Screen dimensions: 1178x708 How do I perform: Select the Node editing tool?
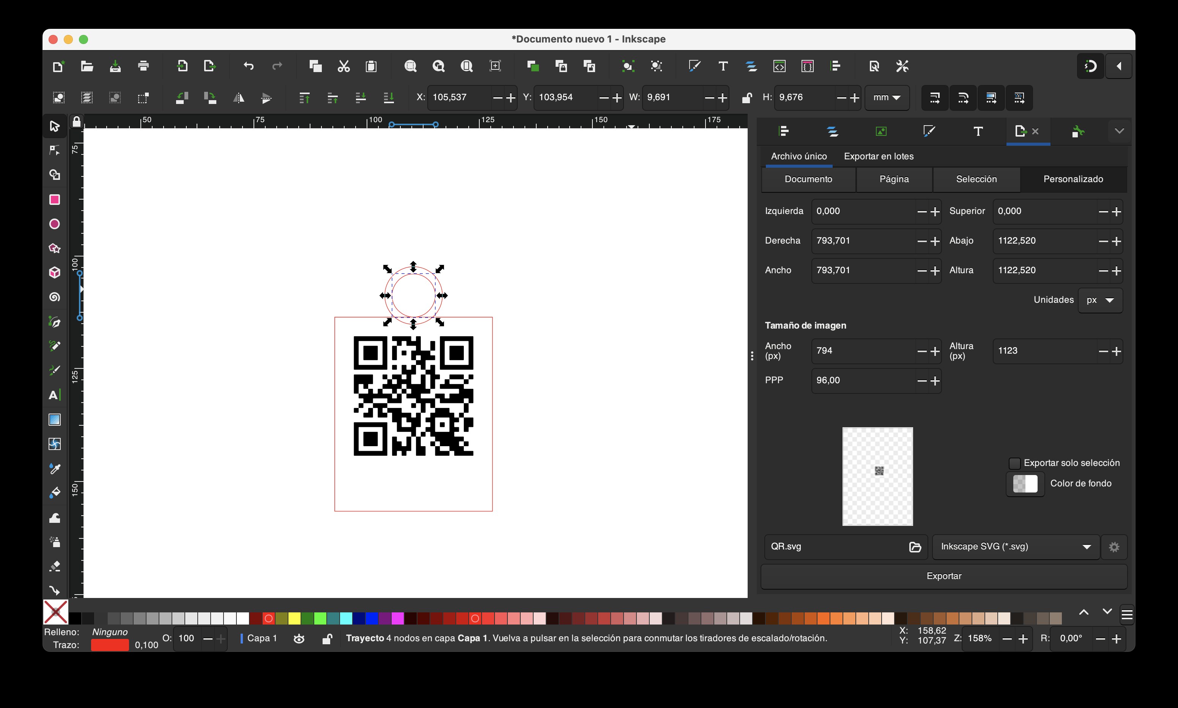click(x=54, y=150)
